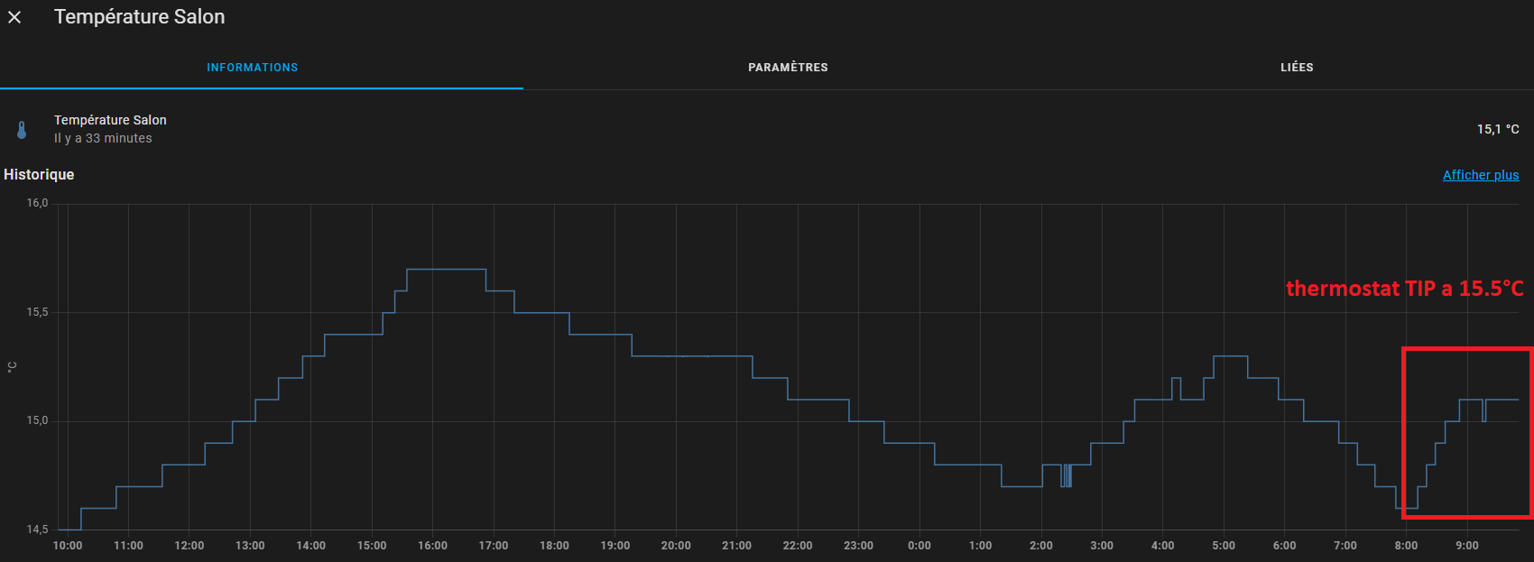Click the 15,1 °C current value
Screen dimensions: 1534x562
click(1497, 129)
